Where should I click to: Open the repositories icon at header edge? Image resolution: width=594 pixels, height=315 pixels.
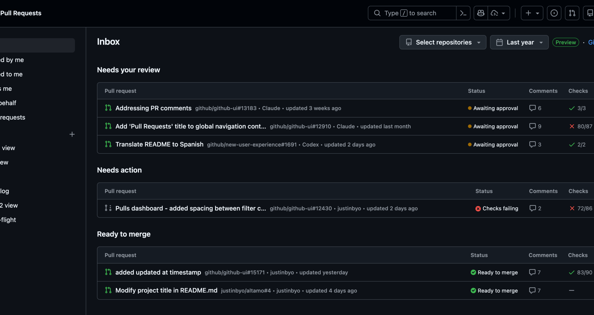[589, 13]
